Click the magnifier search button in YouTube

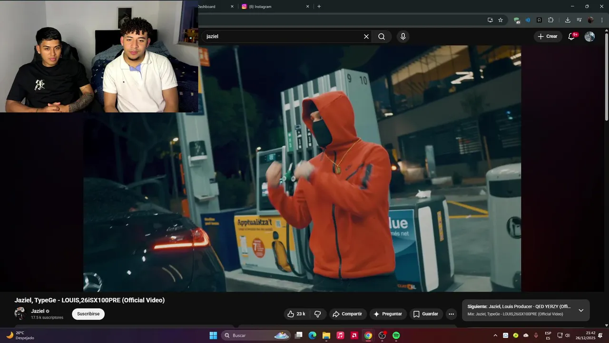pyautogui.click(x=382, y=37)
